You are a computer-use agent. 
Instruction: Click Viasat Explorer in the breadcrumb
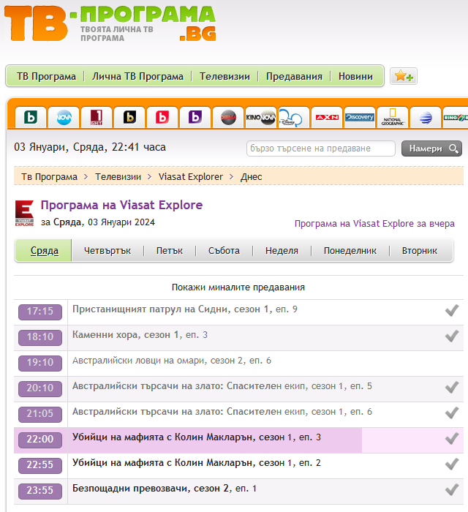coord(191,177)
